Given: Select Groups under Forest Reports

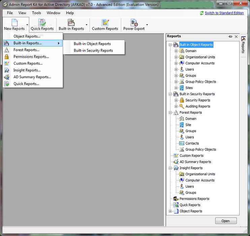Looking at the screenshot, I should pyautogui.click(x=191, y=131).
